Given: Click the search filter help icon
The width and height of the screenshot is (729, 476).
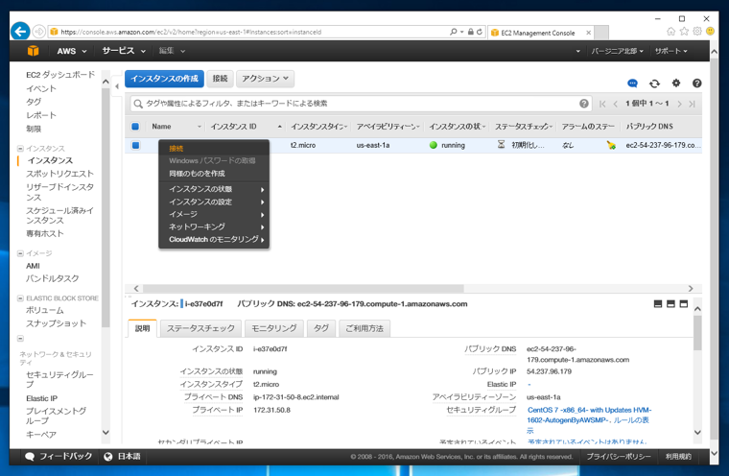Looking at the screenshot, I should click(584, 104).
